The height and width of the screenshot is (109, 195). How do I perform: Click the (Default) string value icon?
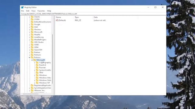[x=57, y=20]
